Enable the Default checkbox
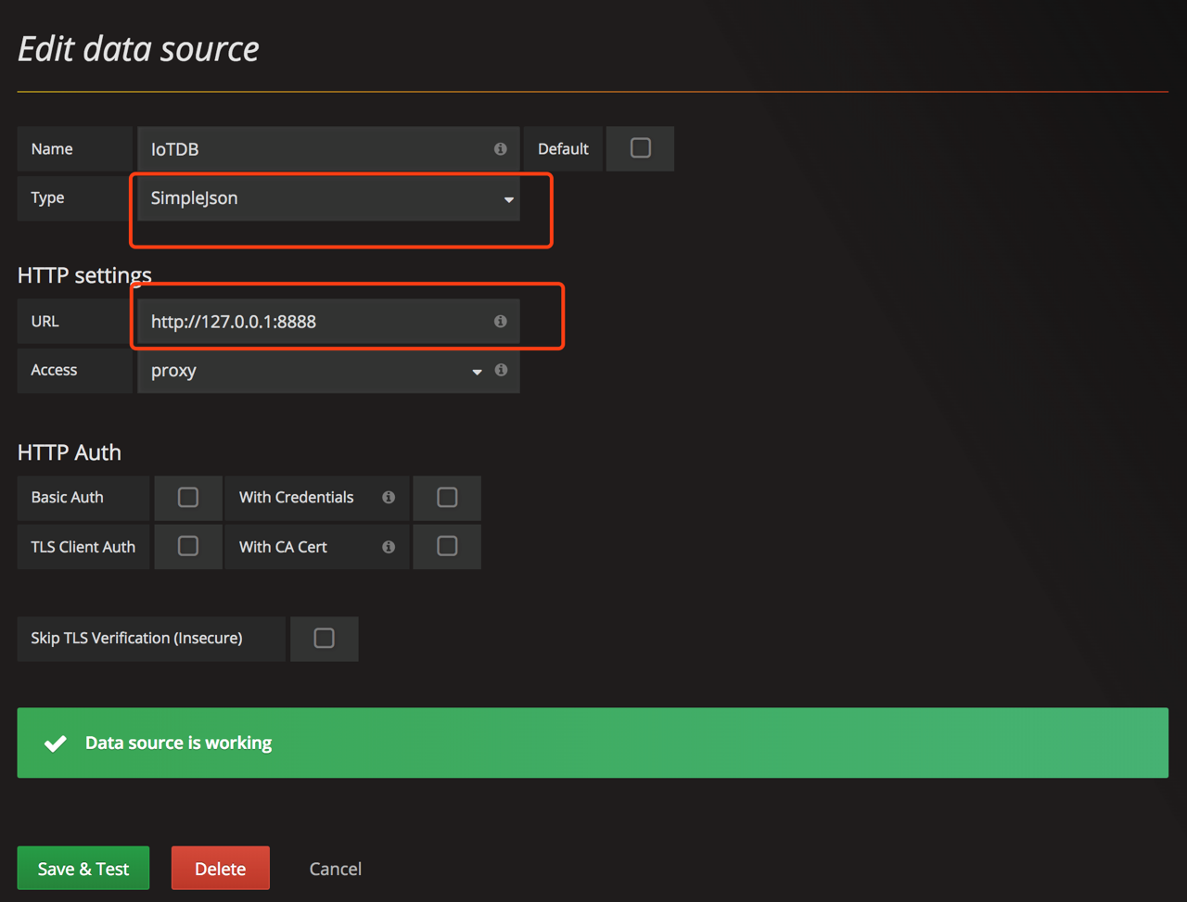 coord(640,148)
